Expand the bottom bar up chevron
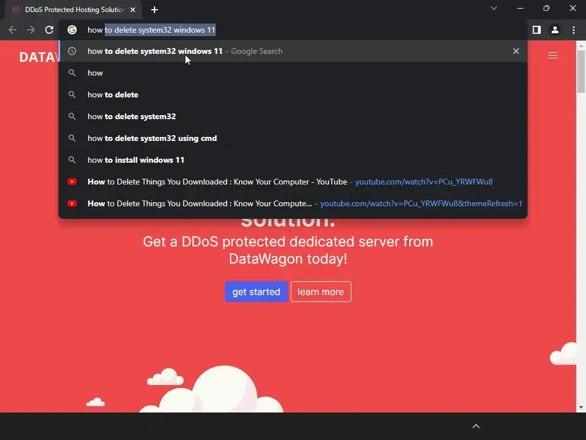The image size is (586, 440). [x=476, y=426]
